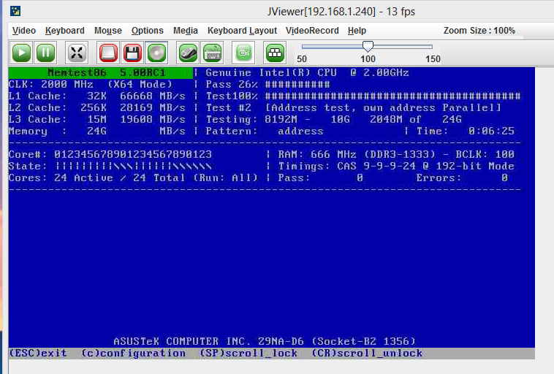Click the CD/DVD media redirection icon
The width and height of the screenshot is (554, 374).
click(156, 53)
